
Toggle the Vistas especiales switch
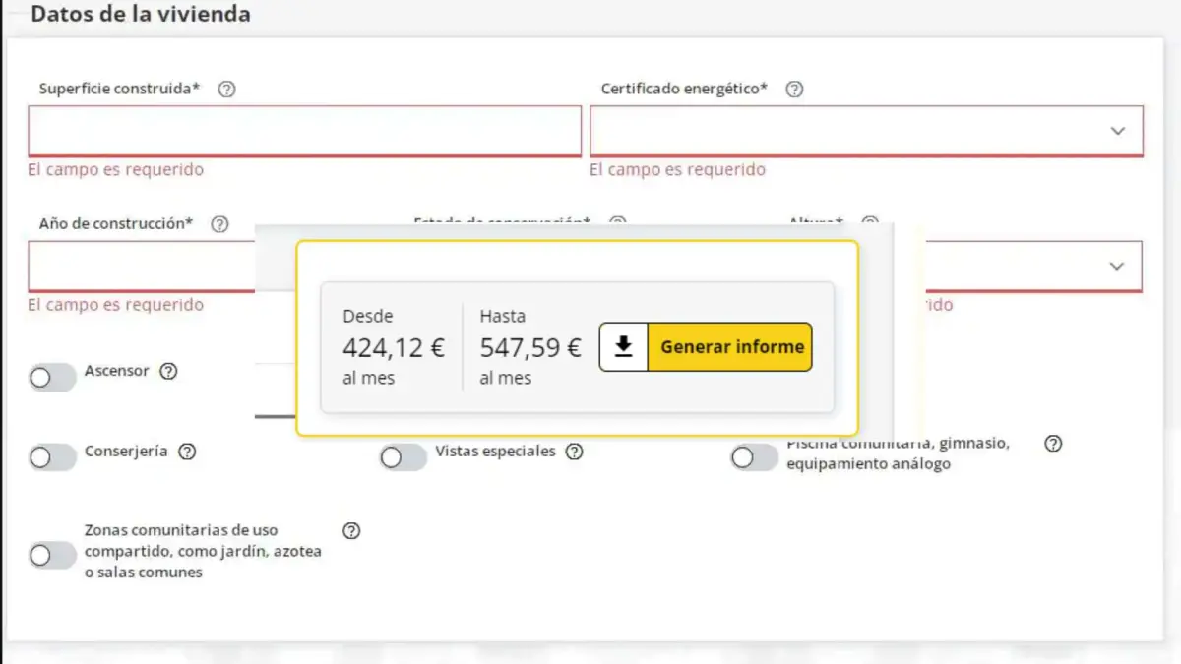(404, 457)
